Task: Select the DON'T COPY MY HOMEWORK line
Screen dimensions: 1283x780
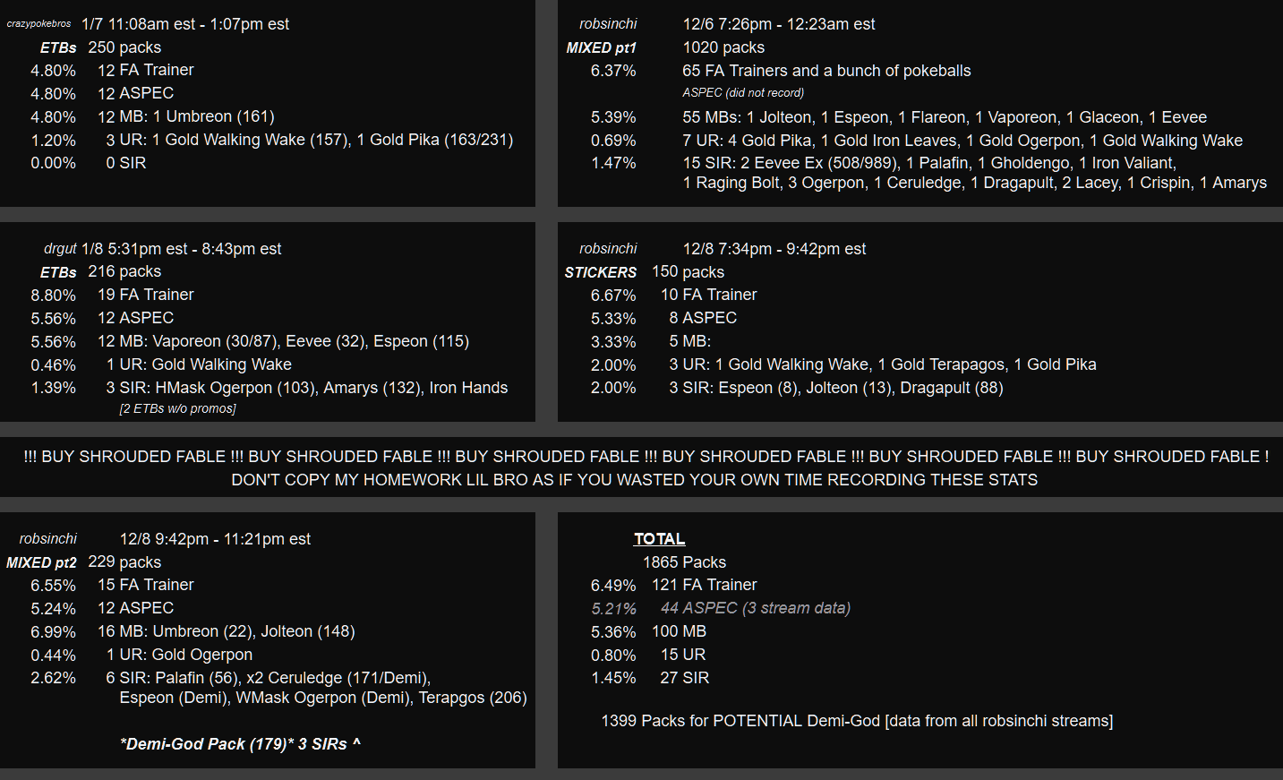Action: 635,480
